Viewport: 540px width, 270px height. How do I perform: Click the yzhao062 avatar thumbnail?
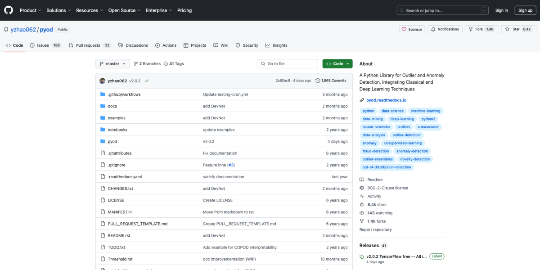[x=103, y=81]
